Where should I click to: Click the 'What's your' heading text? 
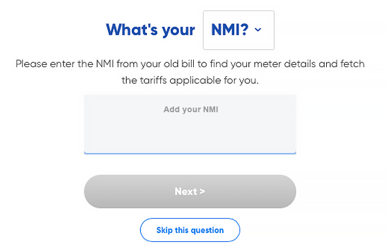pos(150,30)
